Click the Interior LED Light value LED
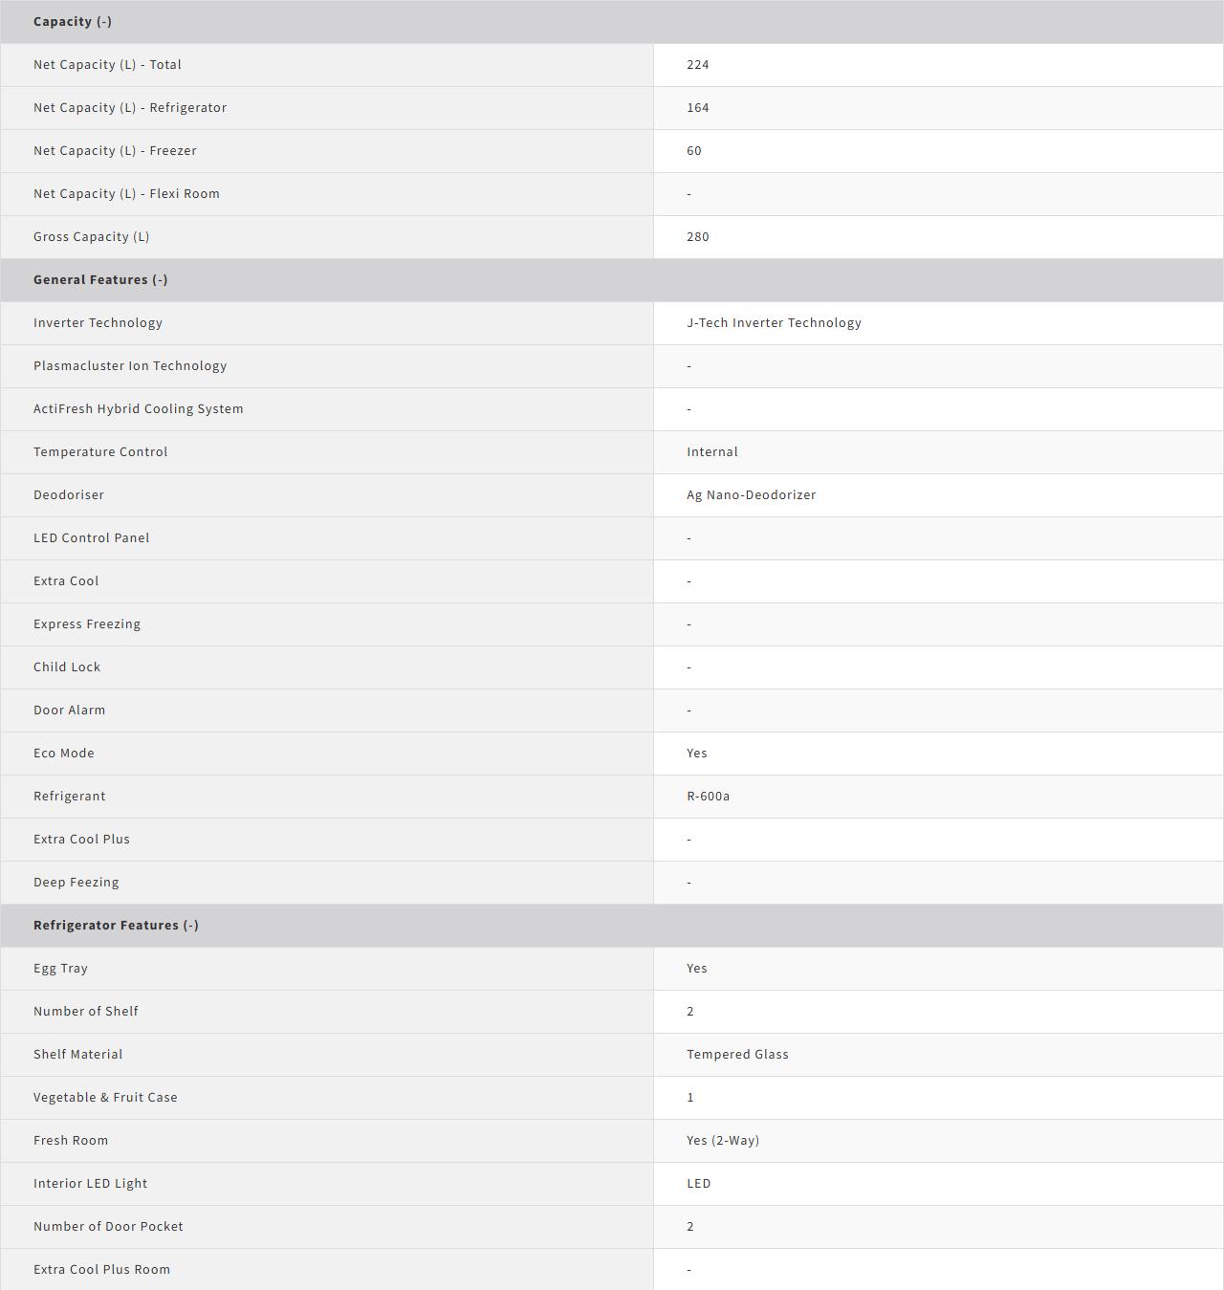 [699, 1184]
